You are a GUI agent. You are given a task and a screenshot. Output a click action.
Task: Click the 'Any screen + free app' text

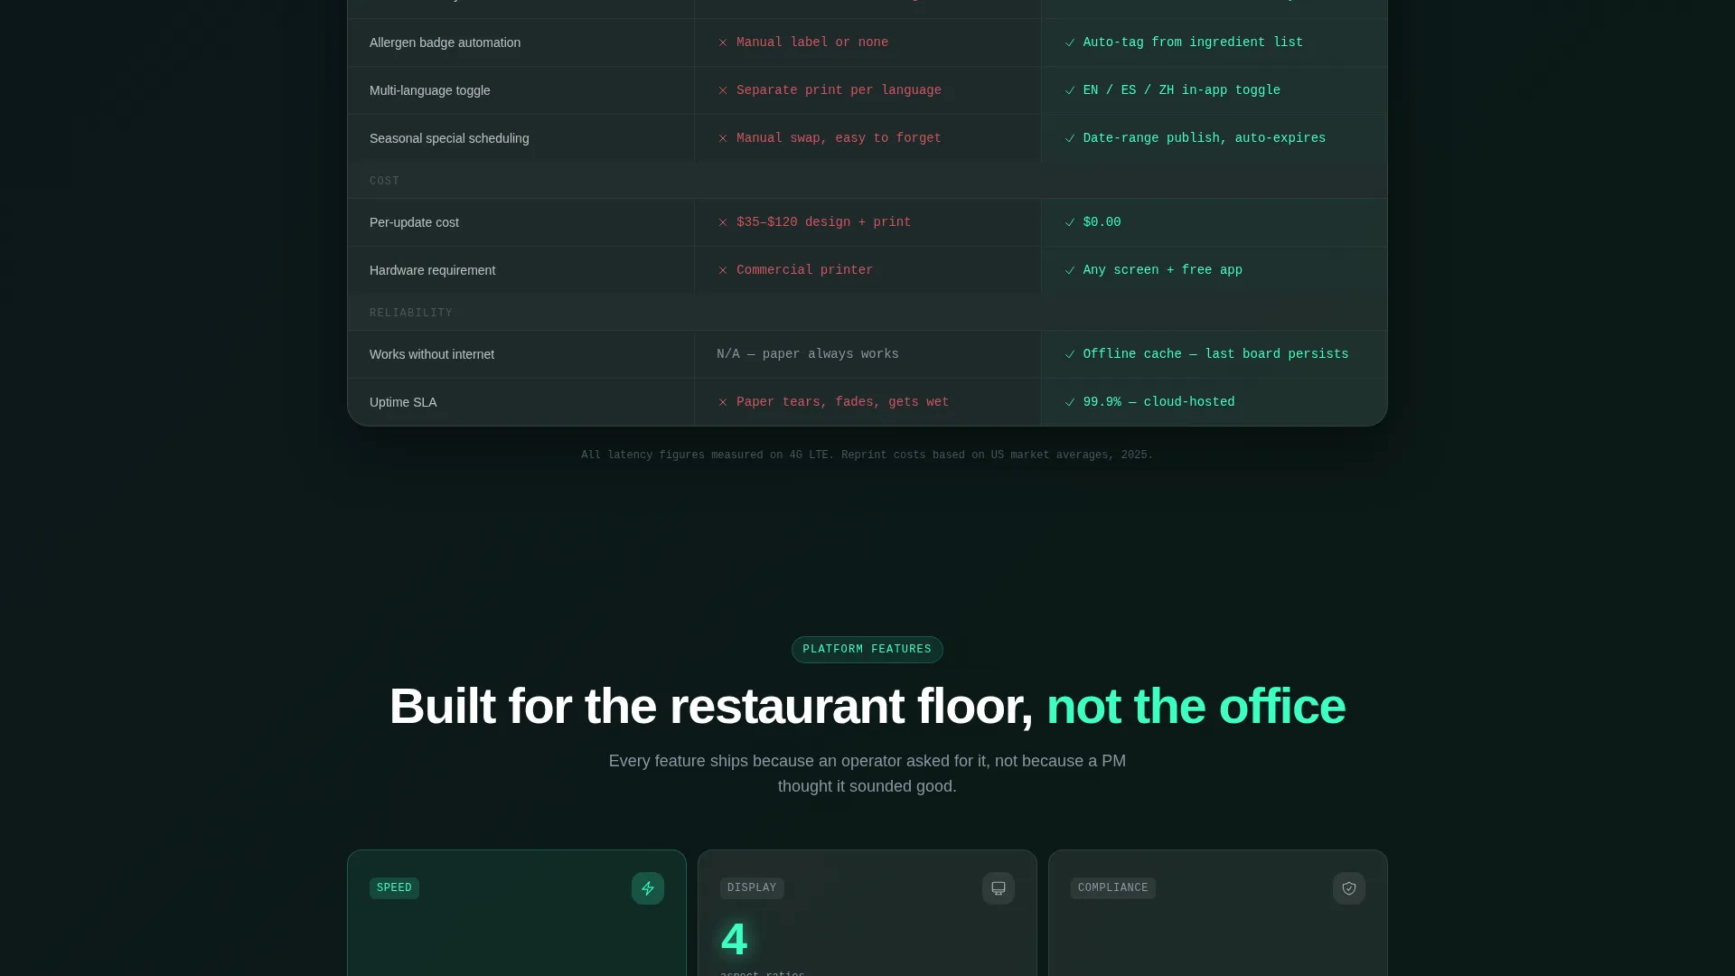click(1163, 270)
